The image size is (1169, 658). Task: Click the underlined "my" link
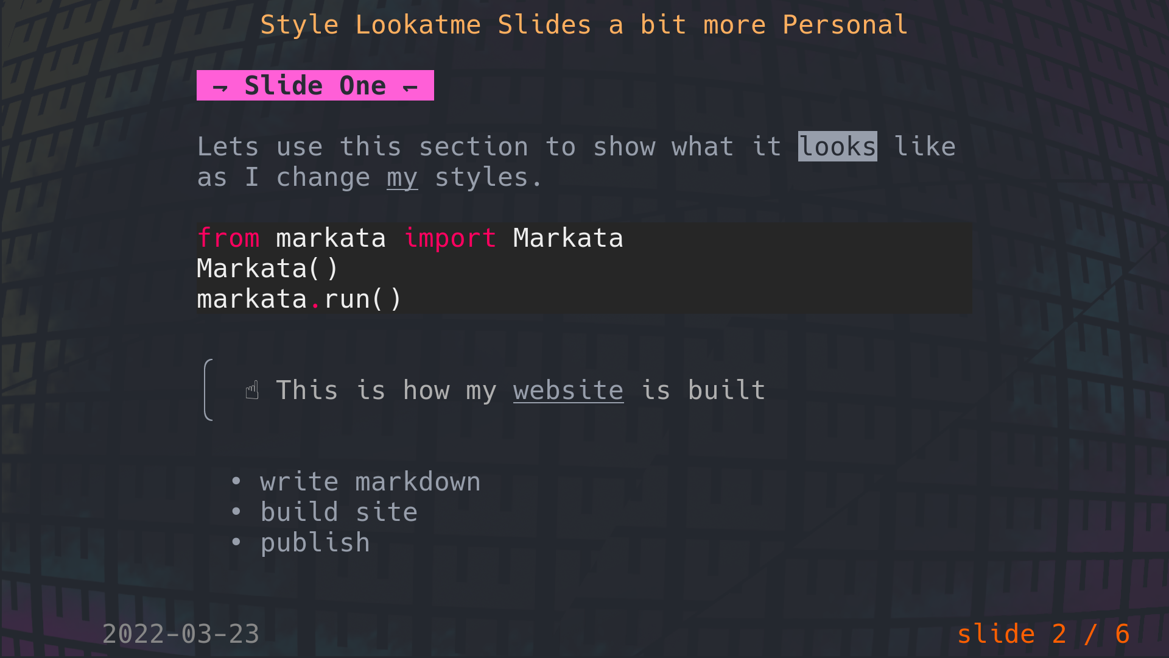[x=402, y=178]
